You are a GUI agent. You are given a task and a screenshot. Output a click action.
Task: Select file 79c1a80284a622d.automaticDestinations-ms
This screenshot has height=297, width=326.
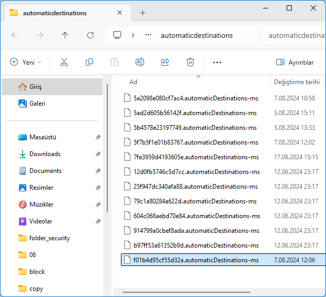click(x=195, y=201)
